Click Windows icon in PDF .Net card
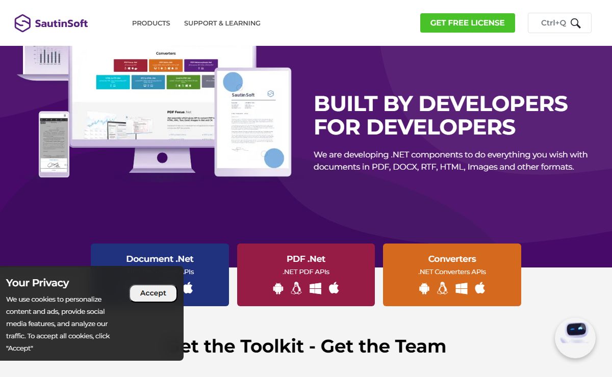This screenshot has width=612, height=377. 315,289
